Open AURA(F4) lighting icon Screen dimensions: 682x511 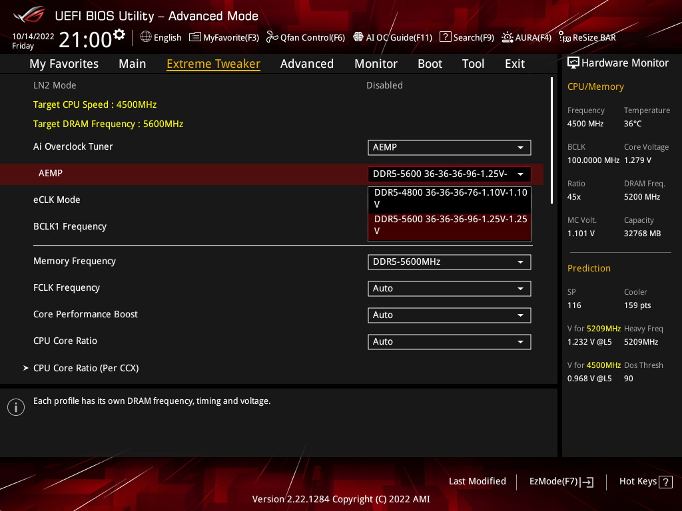(x=507, y=37)
